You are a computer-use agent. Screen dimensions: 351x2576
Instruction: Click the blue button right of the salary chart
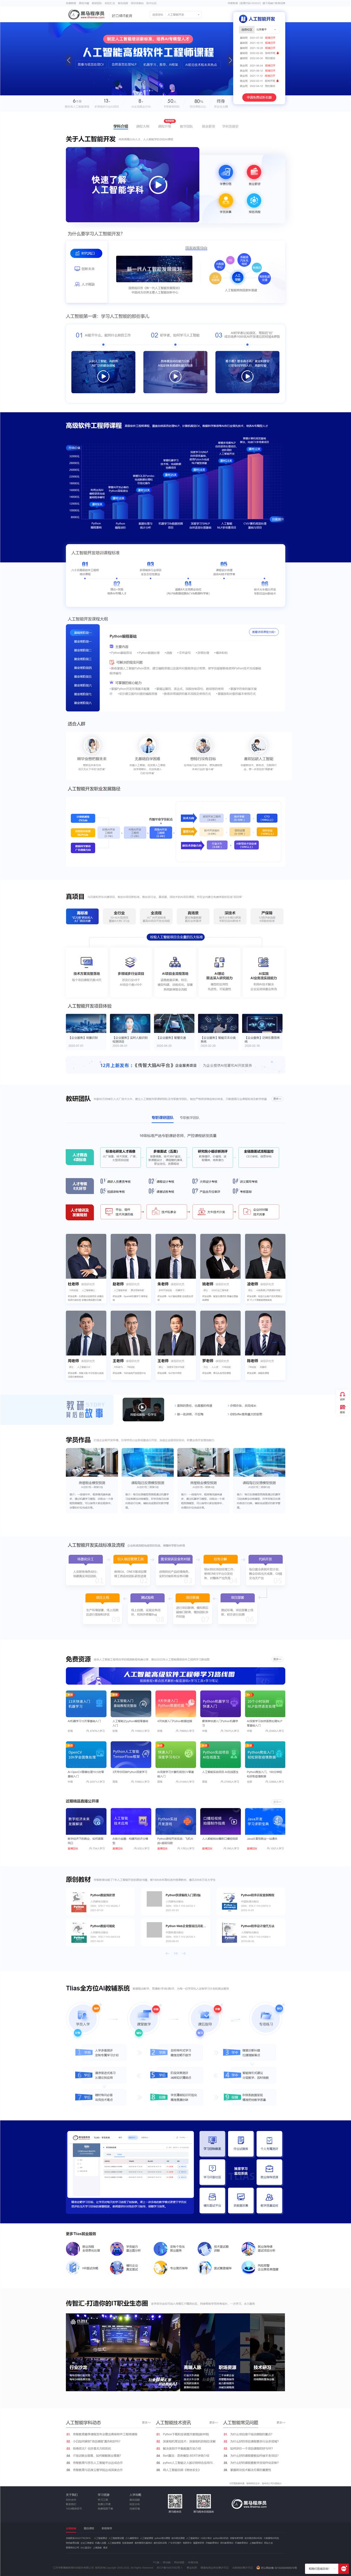(x=277, y=519)
